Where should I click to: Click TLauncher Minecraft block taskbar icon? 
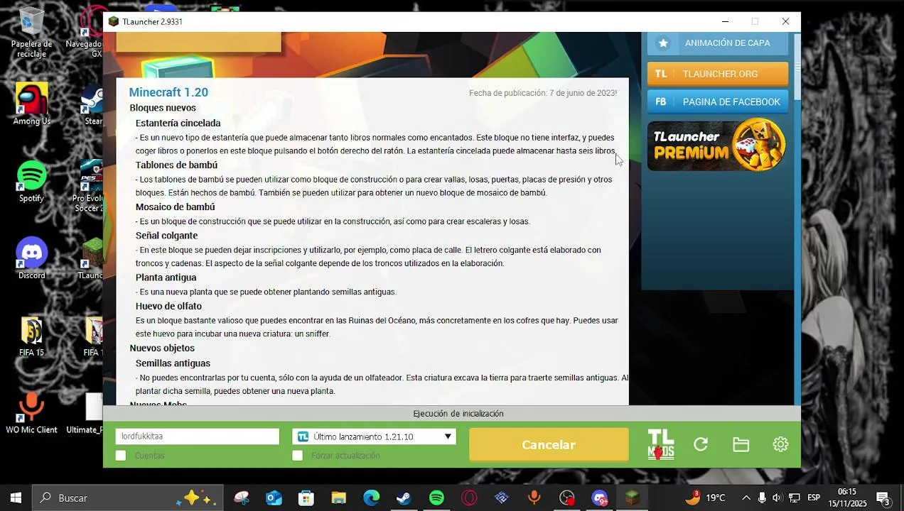point(633,498)
